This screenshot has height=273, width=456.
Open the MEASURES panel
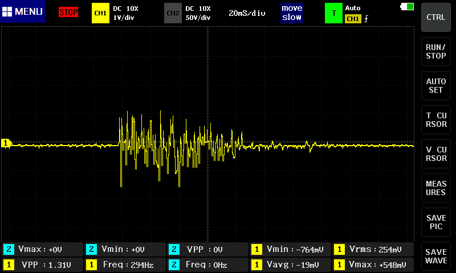436,188
